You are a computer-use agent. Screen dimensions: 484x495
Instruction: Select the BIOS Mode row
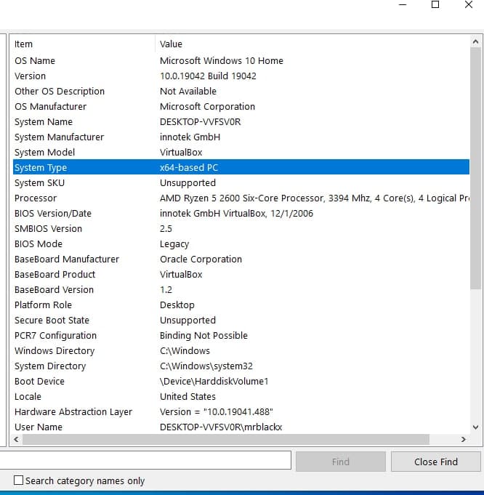click(x=39, y=244)
